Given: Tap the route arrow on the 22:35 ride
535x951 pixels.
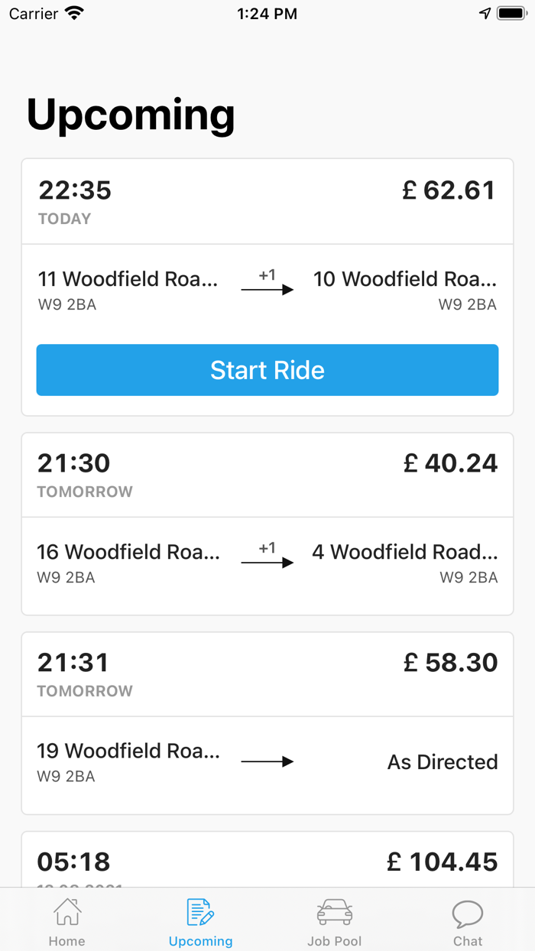Looking at the screenshot, I should tap(267, 290).
